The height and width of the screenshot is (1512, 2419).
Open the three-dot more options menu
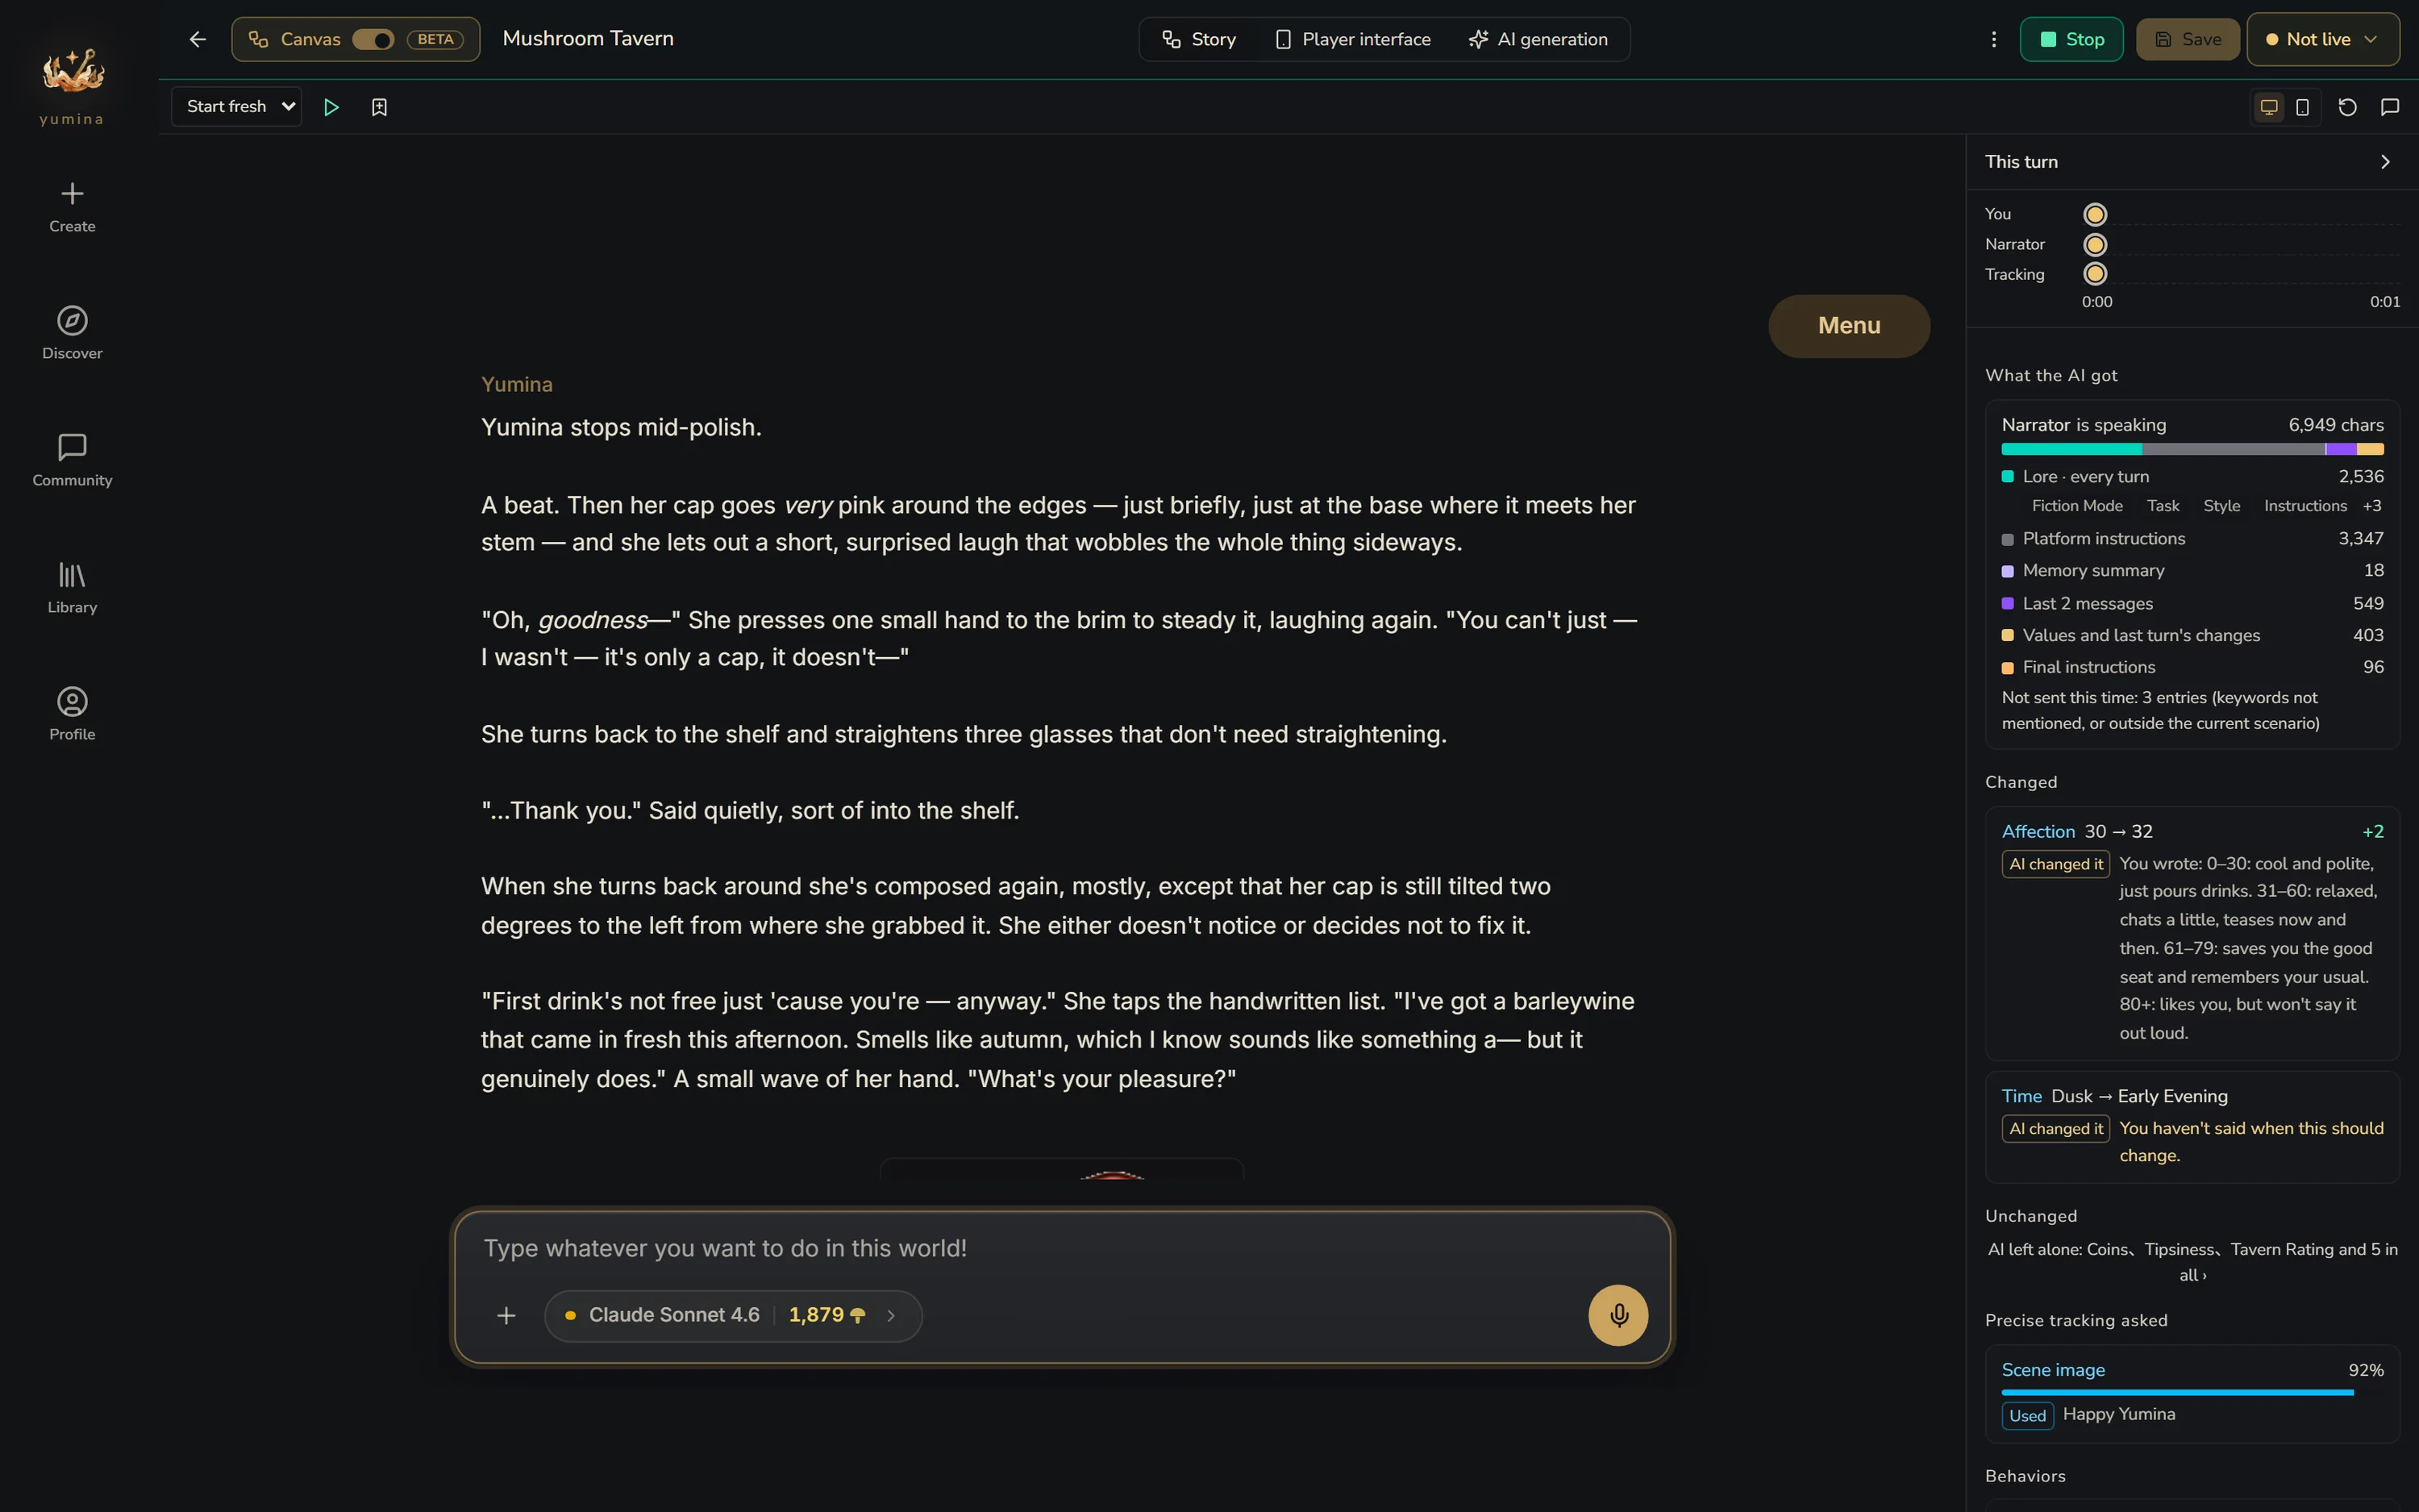click(x=1993, y=39)
